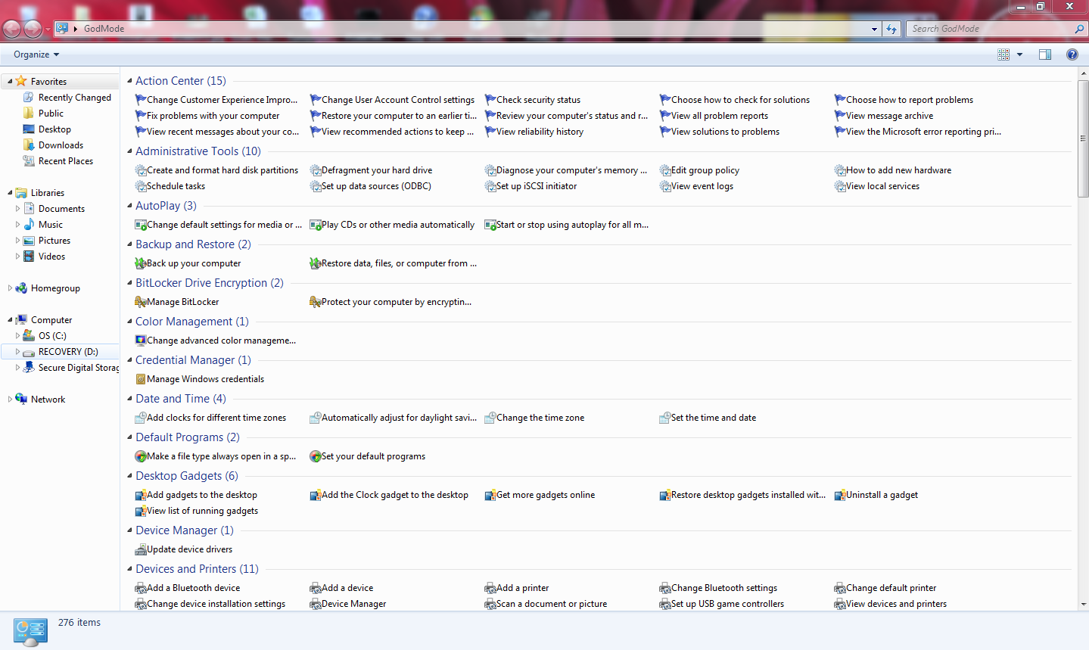The width and height of the screenshot is (1089, 650).
Task: Click the Help question mark icon
Action: pos(1072,54)
